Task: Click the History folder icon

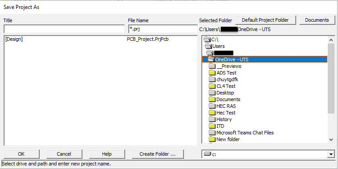Action: click(212, 119)
